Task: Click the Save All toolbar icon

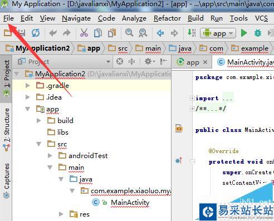Action: 22,33
